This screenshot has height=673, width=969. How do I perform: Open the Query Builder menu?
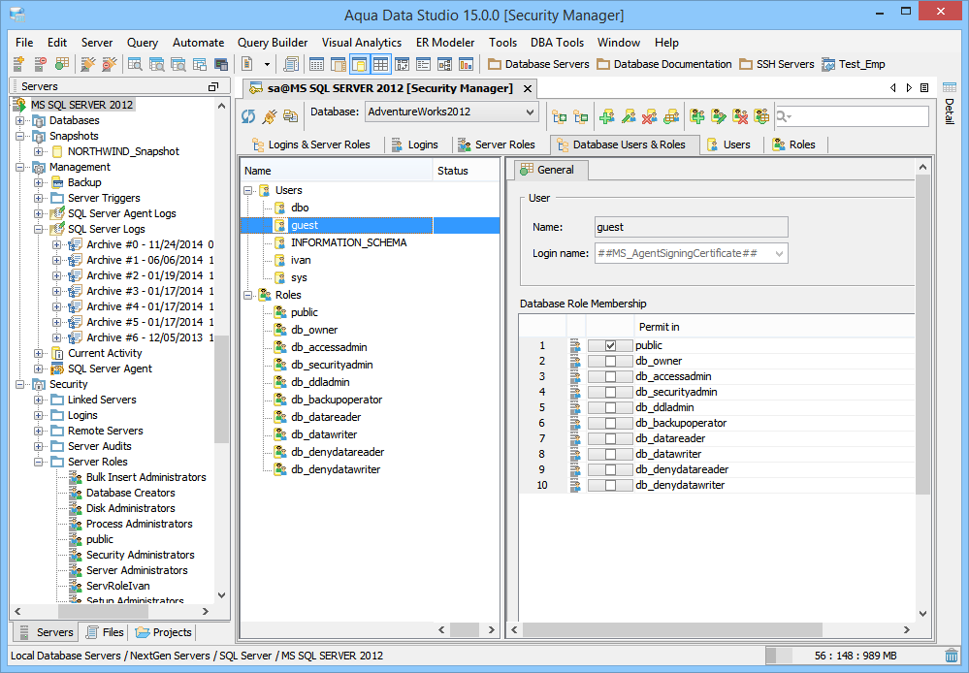click(273, 43)
